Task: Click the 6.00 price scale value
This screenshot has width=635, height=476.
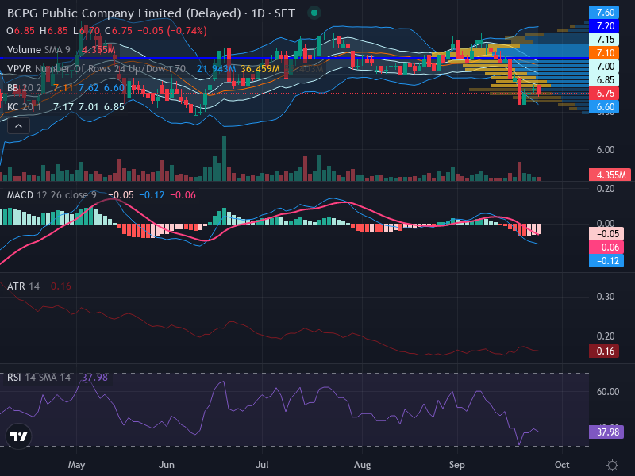Action: point(606,150)
